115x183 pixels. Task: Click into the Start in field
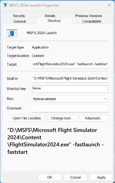[70, 79]
